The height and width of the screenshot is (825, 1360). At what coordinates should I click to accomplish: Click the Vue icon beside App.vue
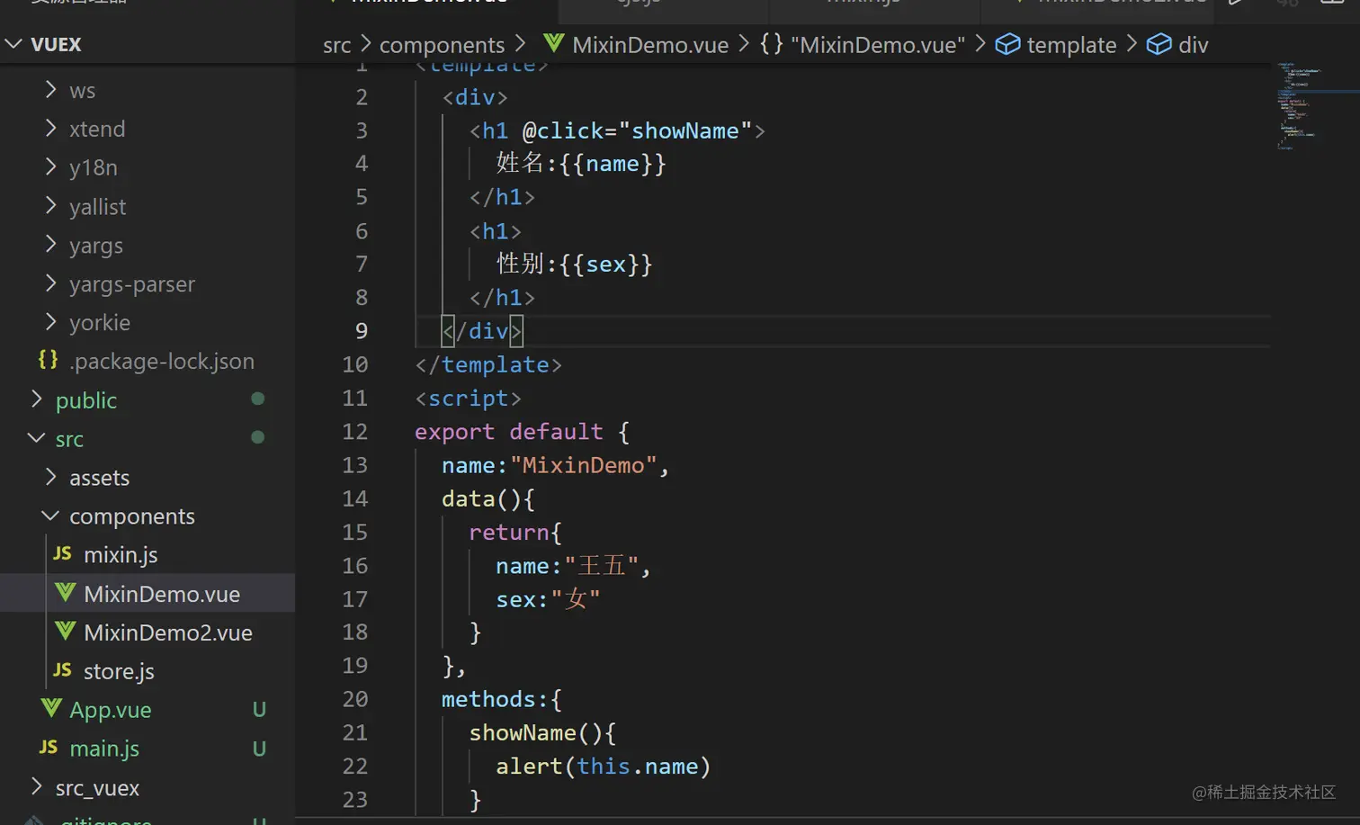pyautogui.click(x=51, y=708)
